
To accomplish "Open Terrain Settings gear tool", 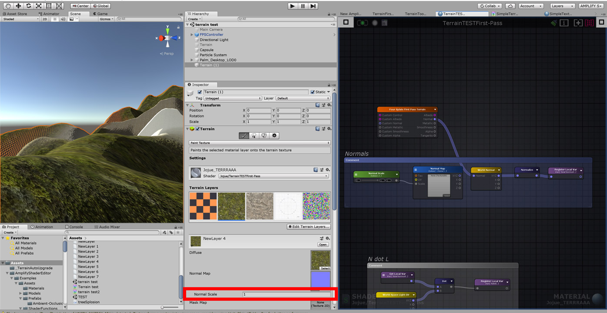I will (x=274, y=136).
